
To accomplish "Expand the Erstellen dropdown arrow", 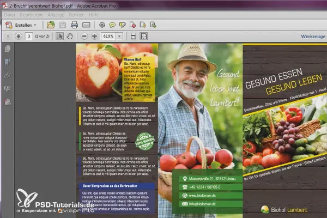I will 35,25.
